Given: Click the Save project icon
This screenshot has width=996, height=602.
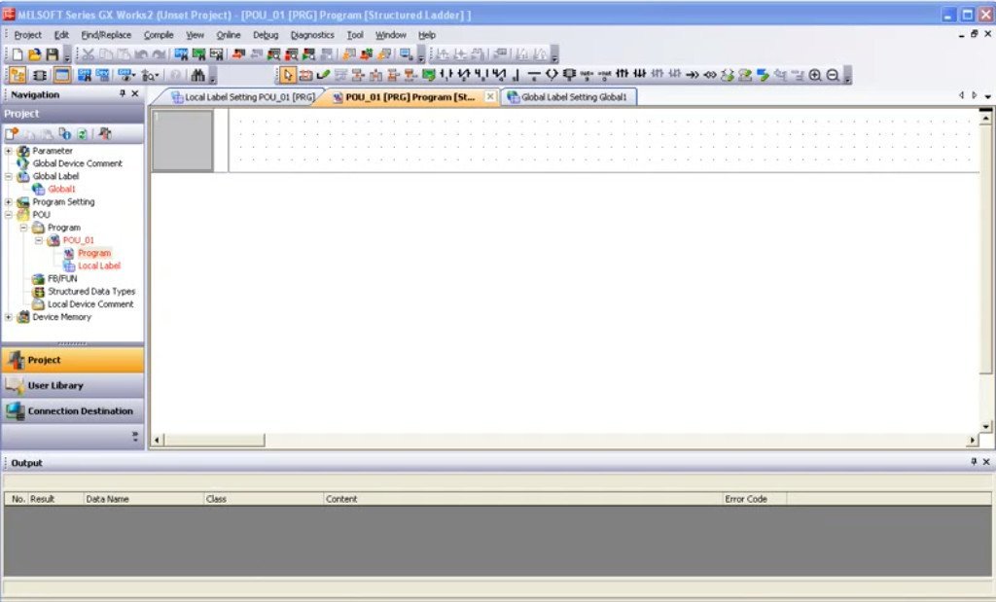Looking at the screenshot, I should (x=52, y=54).
